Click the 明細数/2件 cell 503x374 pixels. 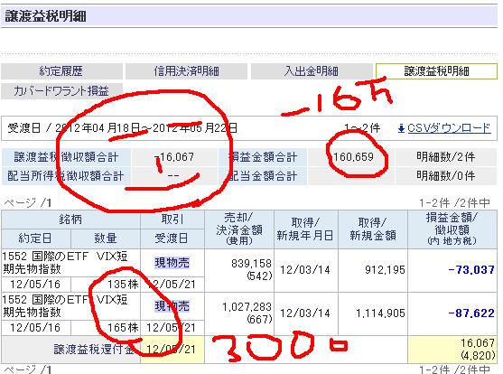click(446, 157)
